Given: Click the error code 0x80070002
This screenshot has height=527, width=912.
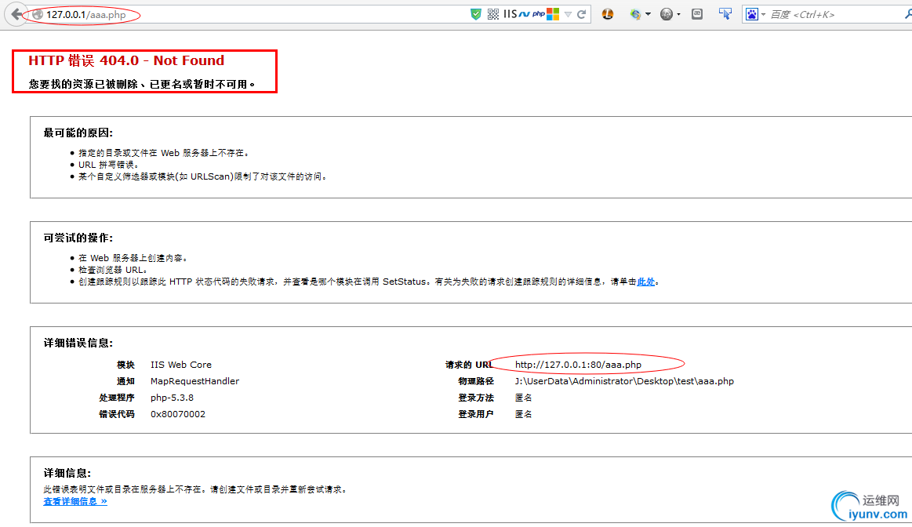Looking at the screenshot, I should click(x=178, y=414).
